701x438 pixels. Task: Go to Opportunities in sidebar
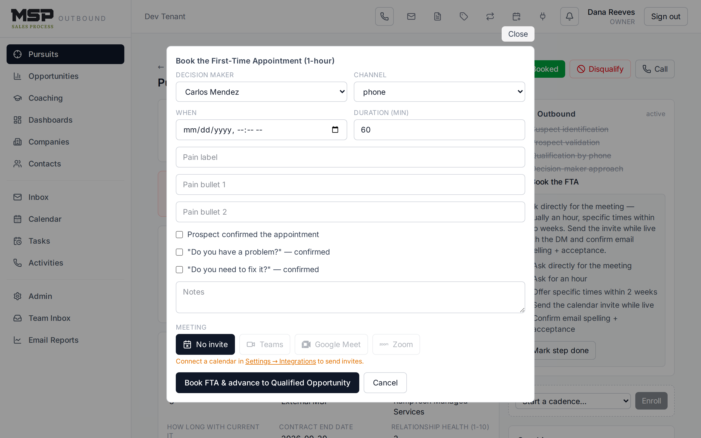pos(65,76)
